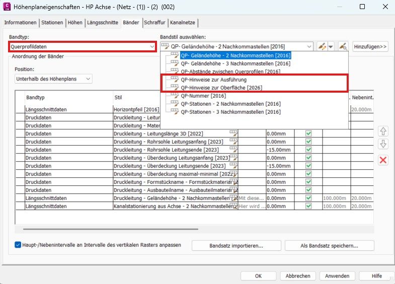Open Hilfe for this dialog
395x284 pixels.
(x=376, y=276)
